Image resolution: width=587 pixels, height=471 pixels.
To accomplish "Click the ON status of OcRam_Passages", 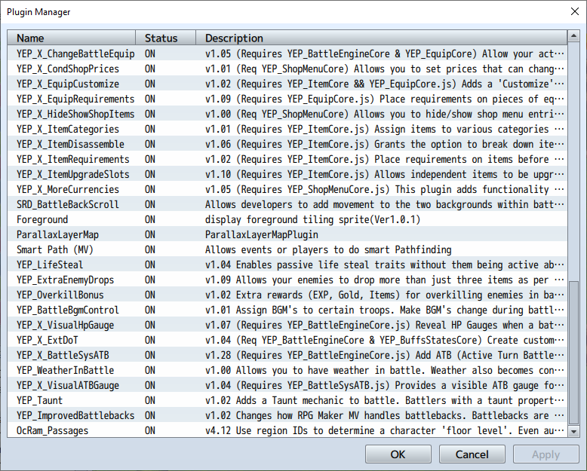I will click(x=149, y=430).
